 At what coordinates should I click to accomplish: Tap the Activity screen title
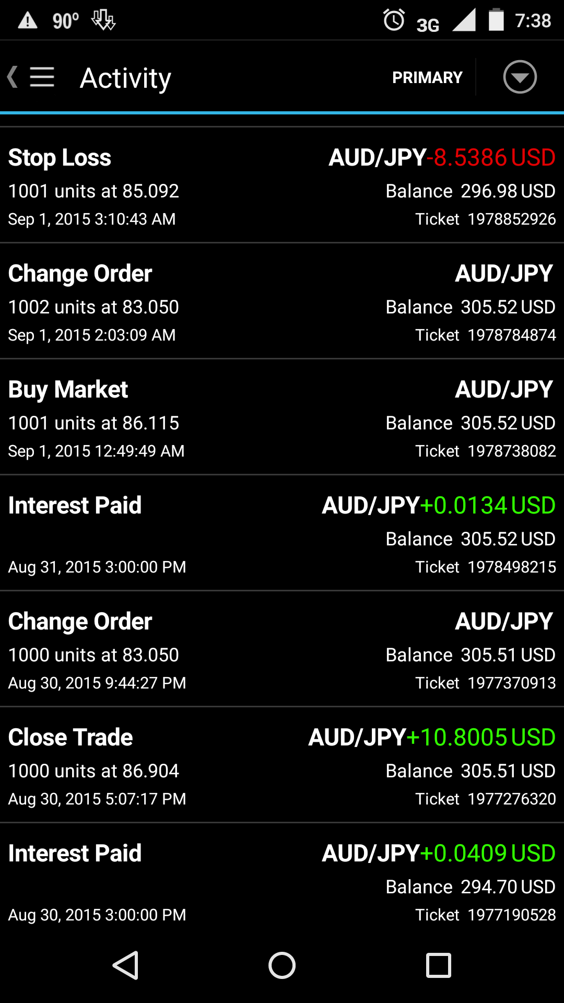coord(125,78)
